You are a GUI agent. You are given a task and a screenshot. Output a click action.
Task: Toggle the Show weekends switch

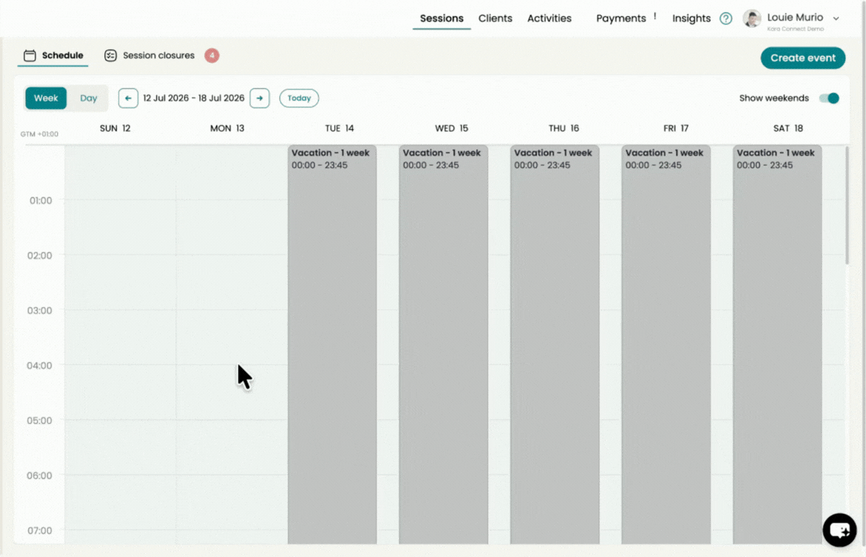click(829, 98)
